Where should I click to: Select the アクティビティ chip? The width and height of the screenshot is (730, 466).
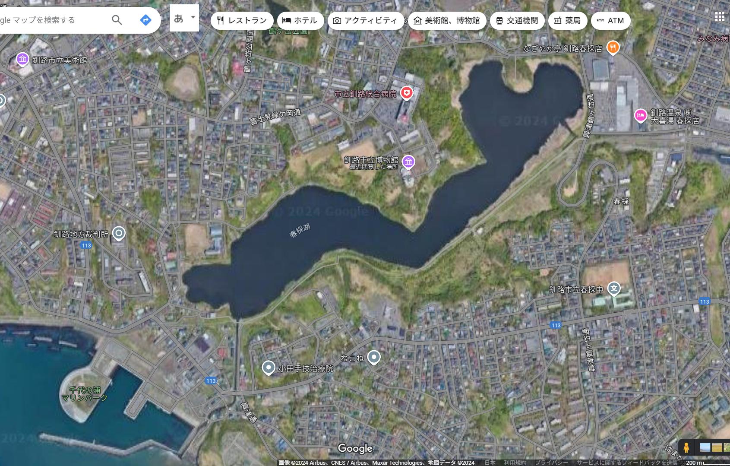tap(366, 20)
